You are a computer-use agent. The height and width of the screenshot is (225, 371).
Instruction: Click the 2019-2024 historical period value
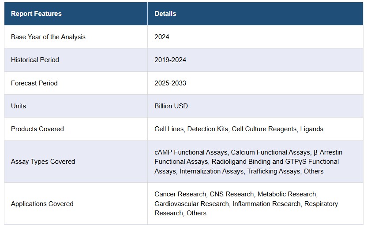click(170, 60)
